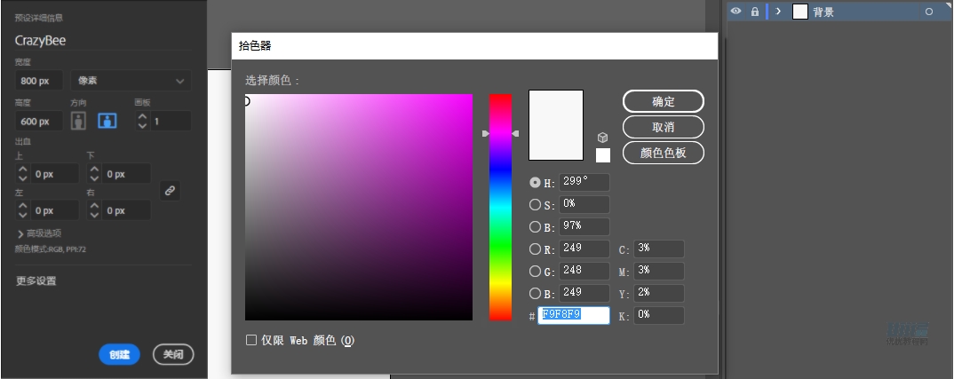Click the Y yellow field 2%
The image size is (954, 379).
click(659, 293)
